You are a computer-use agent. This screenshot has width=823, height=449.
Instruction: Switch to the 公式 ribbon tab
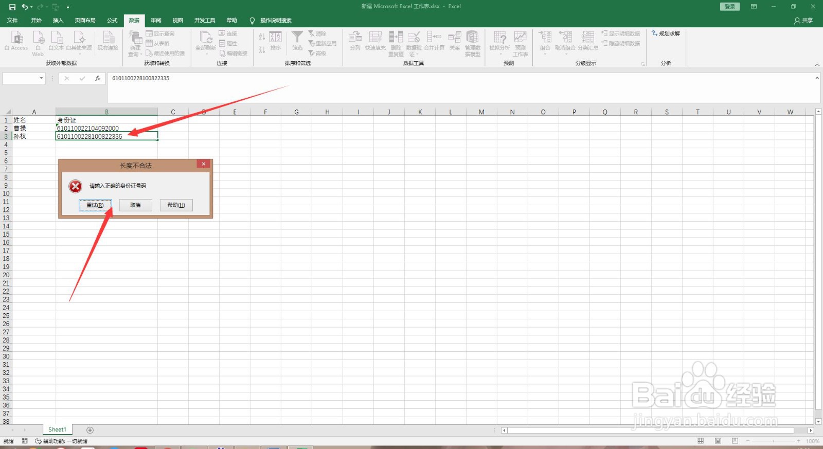click(112, 21)
